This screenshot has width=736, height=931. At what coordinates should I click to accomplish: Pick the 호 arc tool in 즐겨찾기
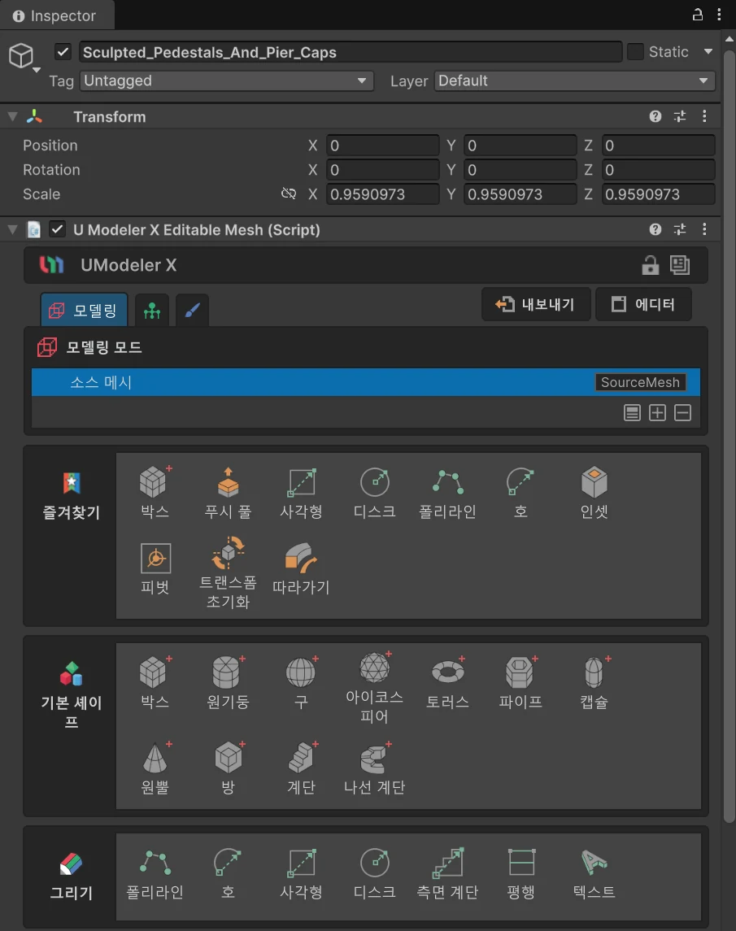pyautogui.click(x=521, y=493)
